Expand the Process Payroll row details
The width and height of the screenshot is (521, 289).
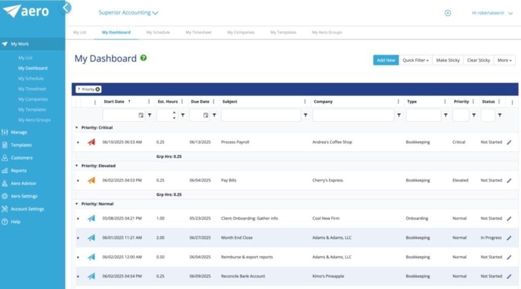[78, 142]
